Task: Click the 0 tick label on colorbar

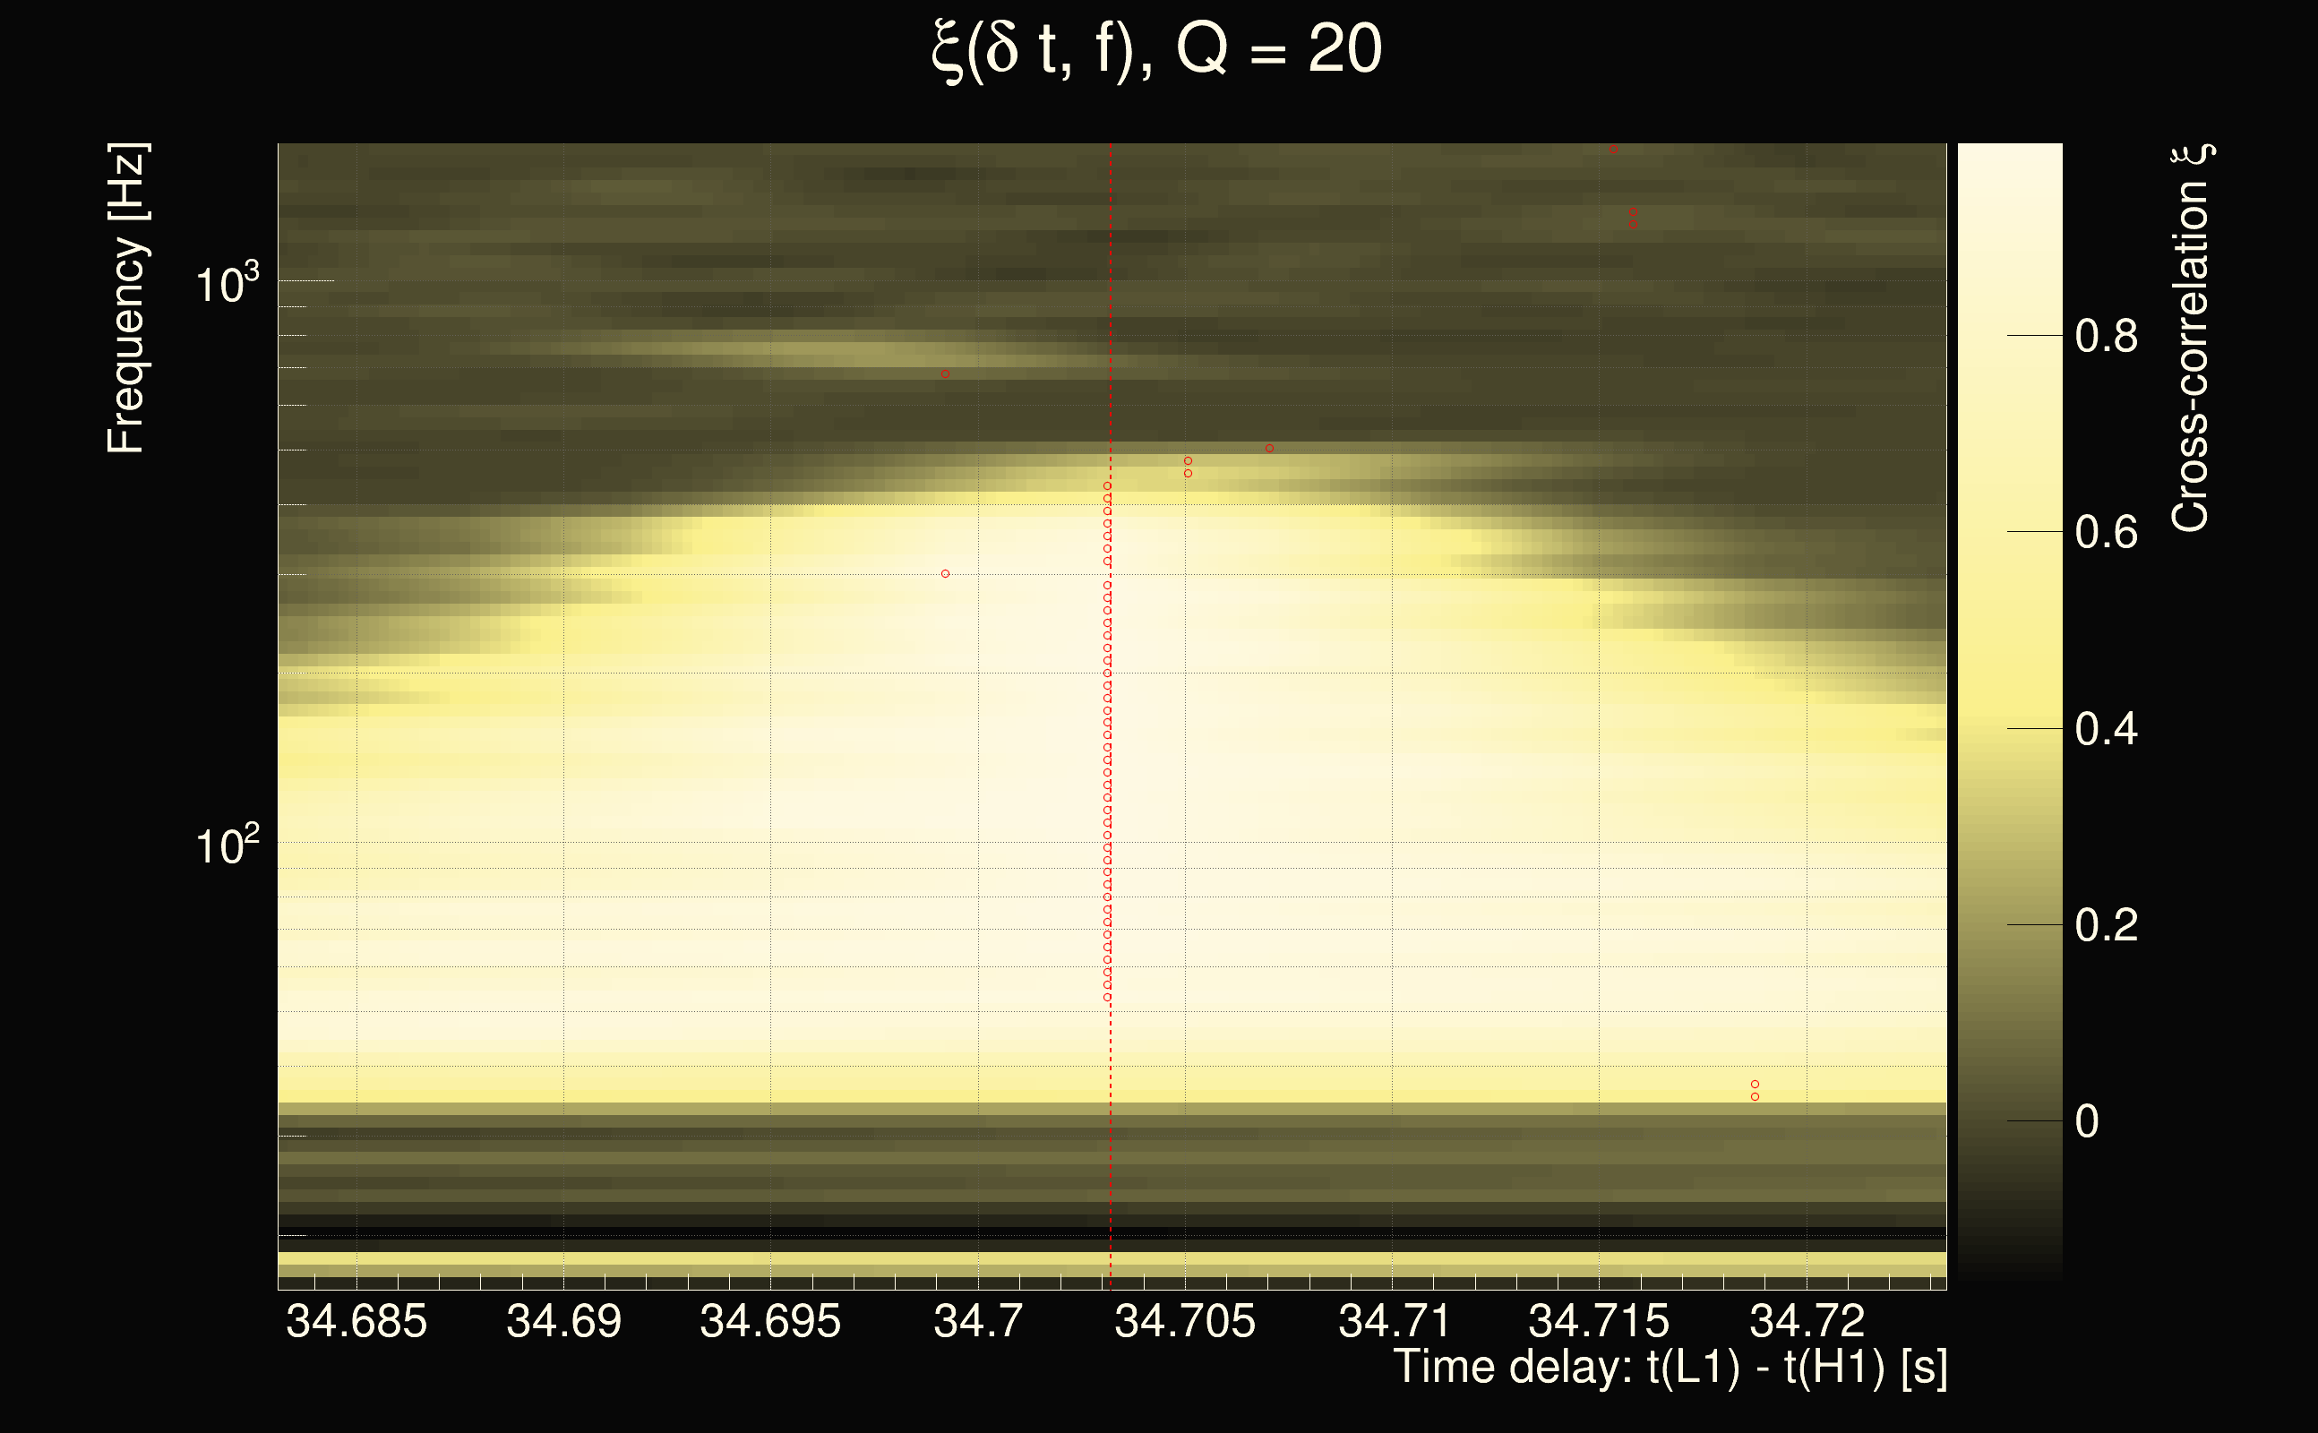Action: tap(2087, 1122)
